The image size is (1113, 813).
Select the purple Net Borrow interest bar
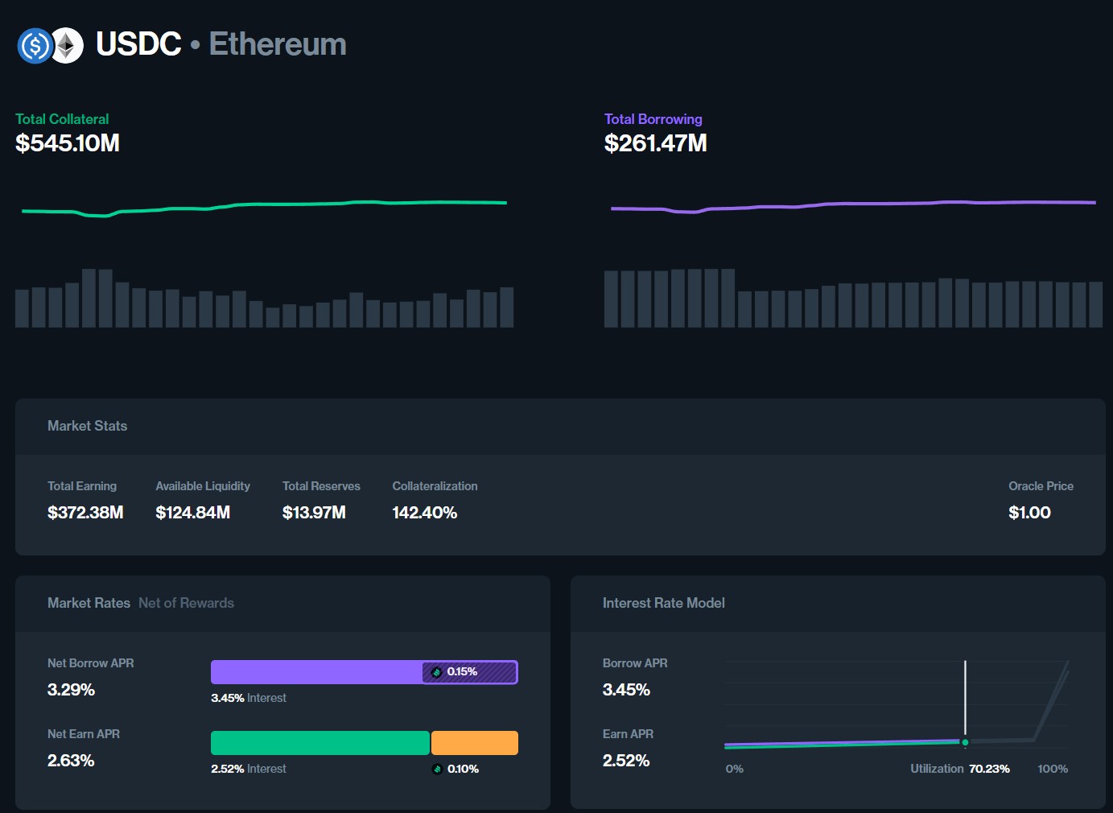tap(315, 672)
